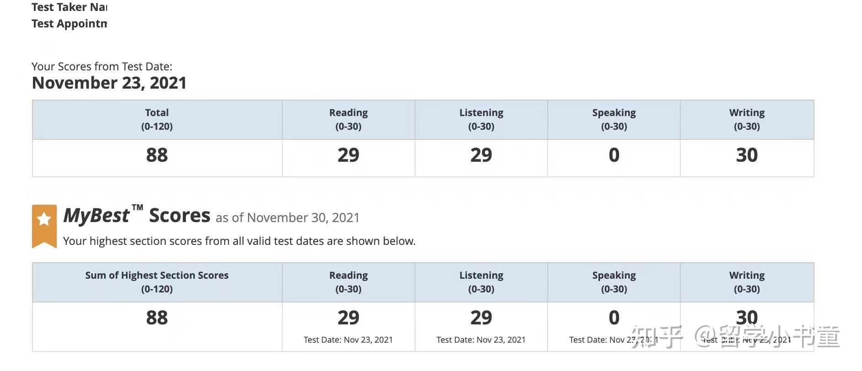Select the 'as of November 30, 2021' text
862x371 pixels.
click(x=287, y=218)
